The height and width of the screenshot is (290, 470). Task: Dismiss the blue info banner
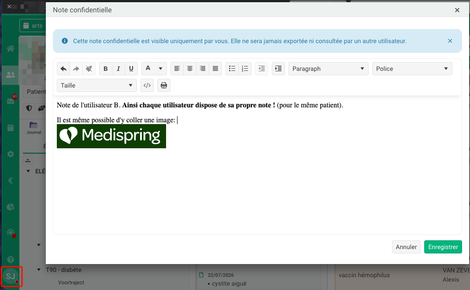(450, 41)
